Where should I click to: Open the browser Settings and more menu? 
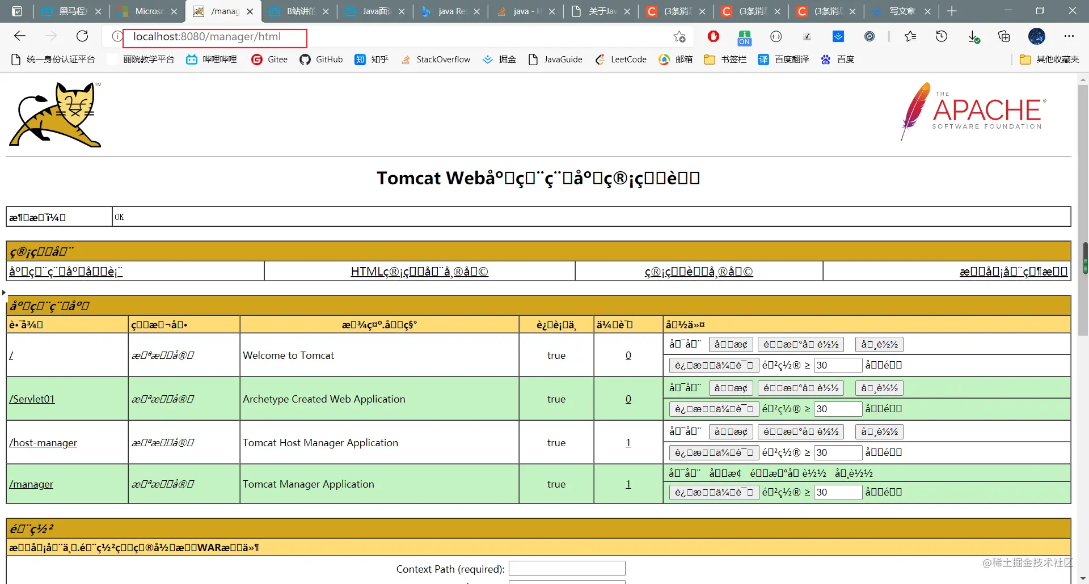coord(1069,36)
